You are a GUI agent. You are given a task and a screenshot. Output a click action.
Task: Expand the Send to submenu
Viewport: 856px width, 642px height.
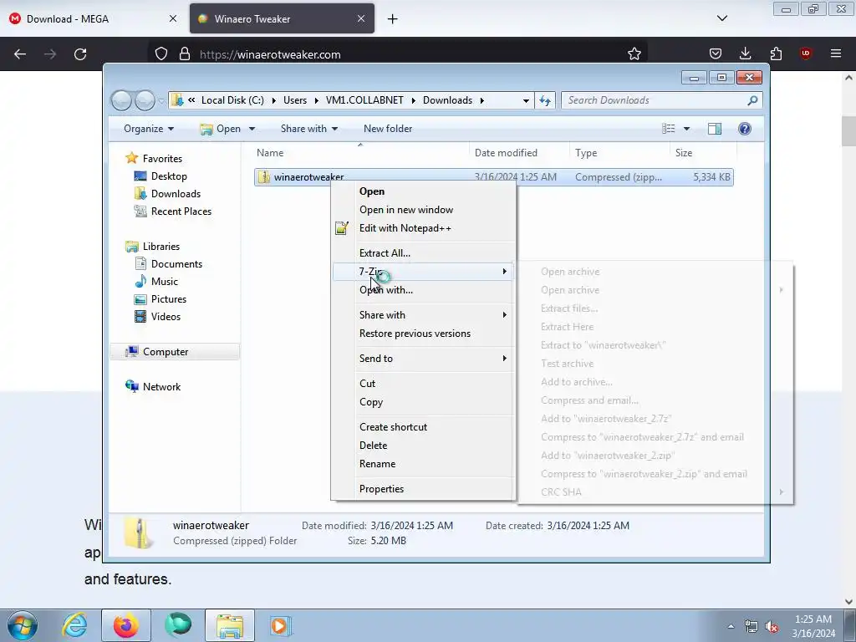423,359
